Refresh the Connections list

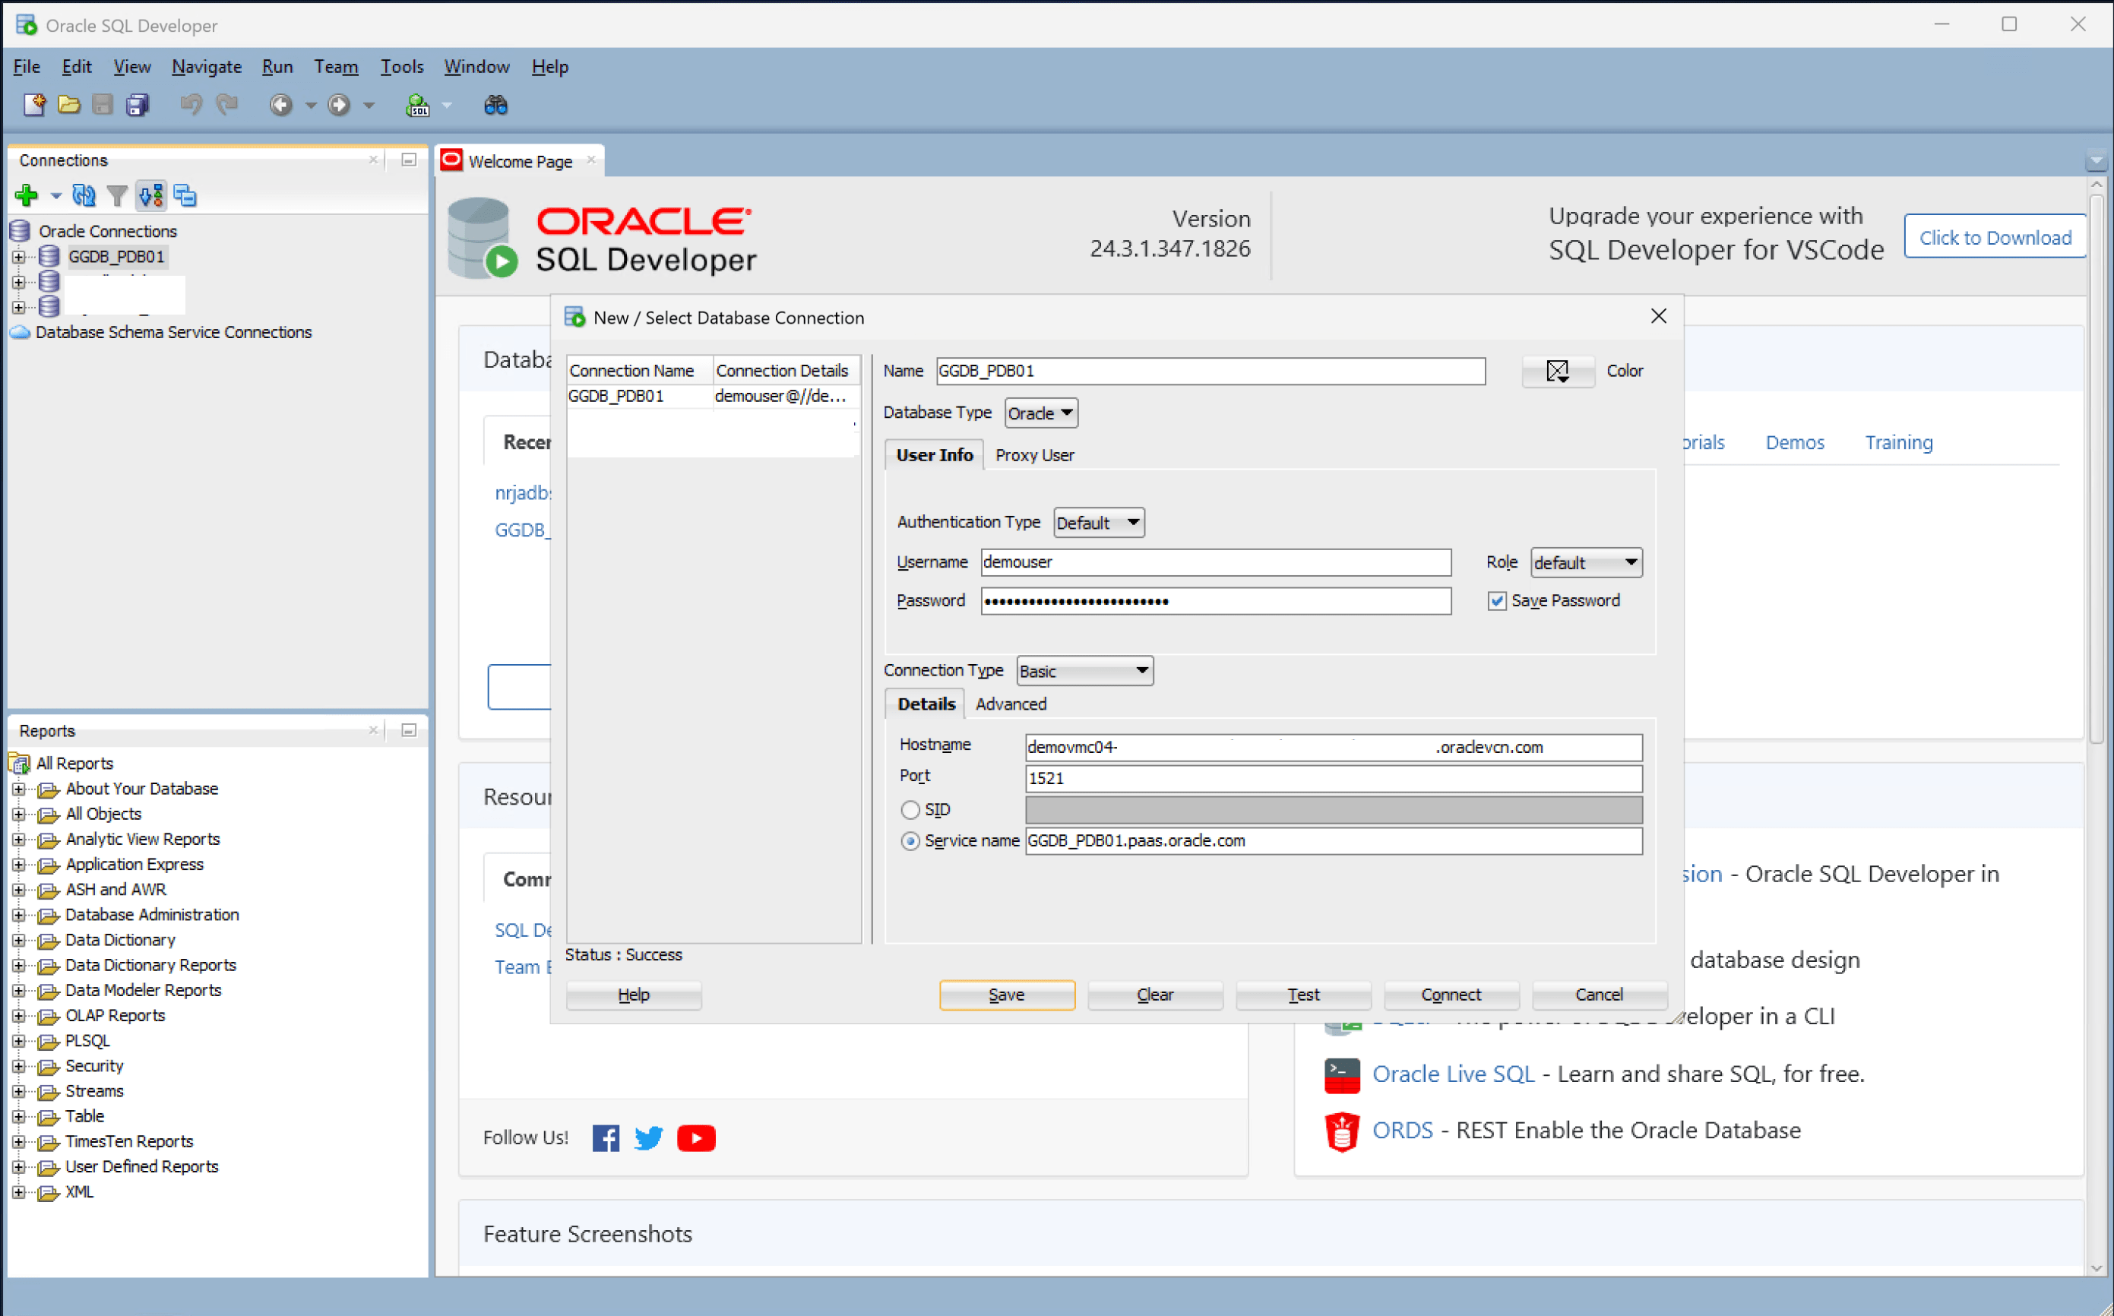(x=84, y=195)
